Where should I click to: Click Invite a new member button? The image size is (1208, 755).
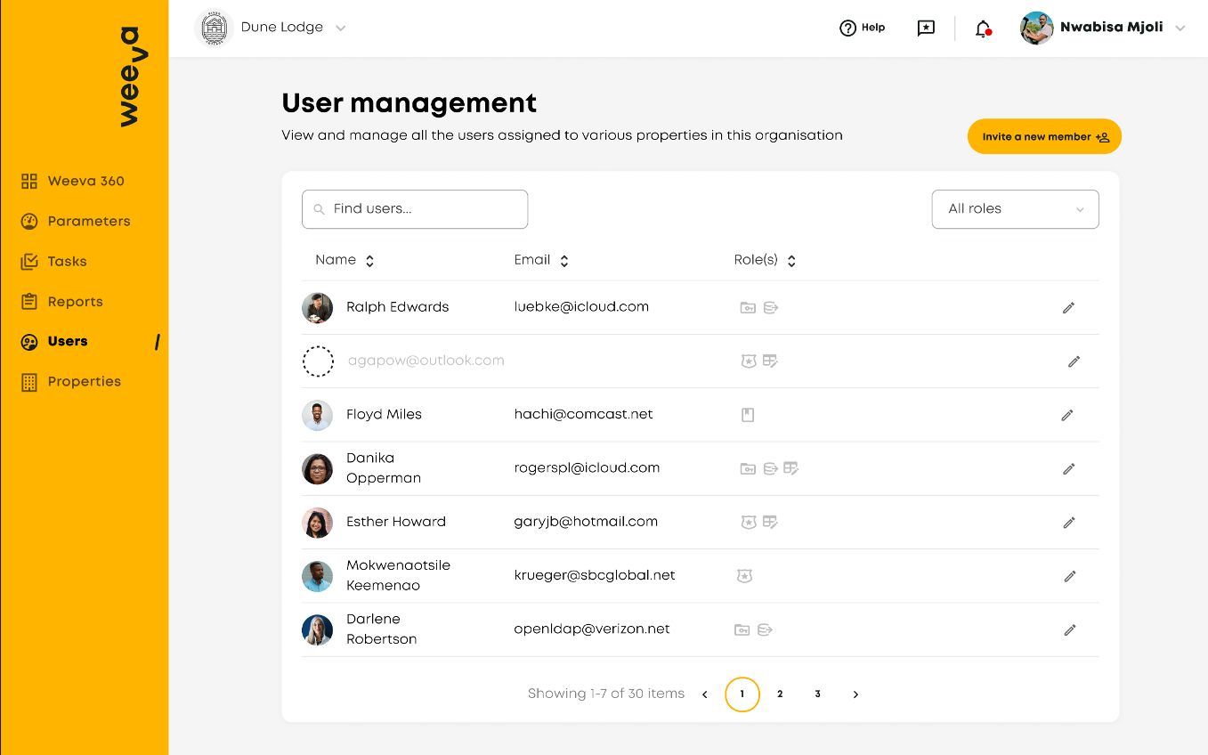click(1044, 137)
